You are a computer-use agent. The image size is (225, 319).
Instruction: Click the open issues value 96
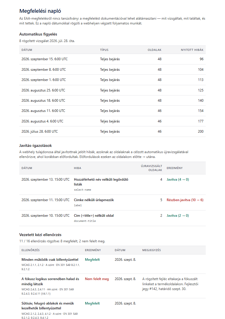201,59
